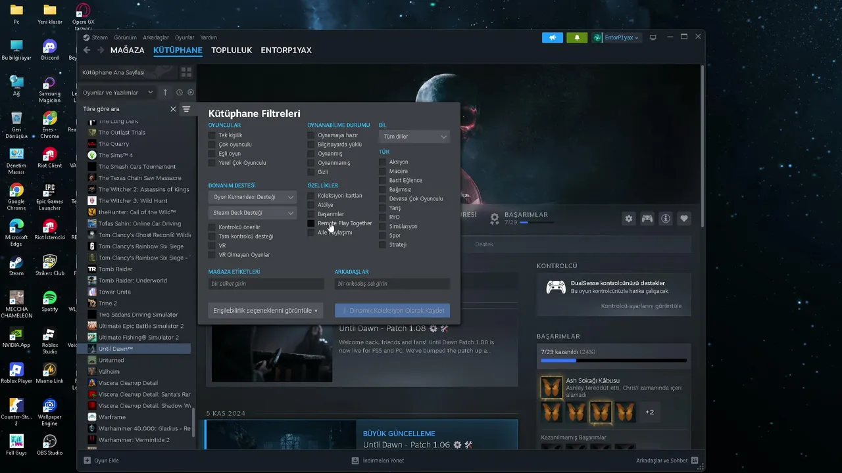The image size is (842, 473).
Task: Check the Çok oyunculu filter
Action: tap(212, 145)
